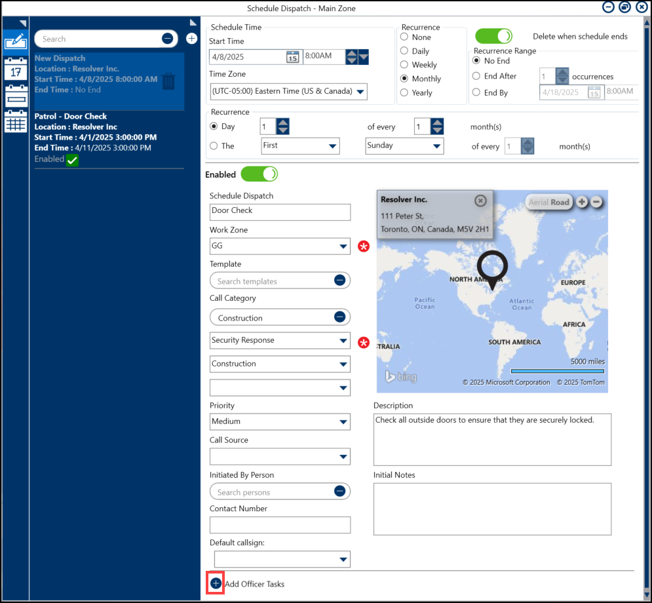
Task: Choose the End After recurrence range
Action: click(x=476, y=76)
